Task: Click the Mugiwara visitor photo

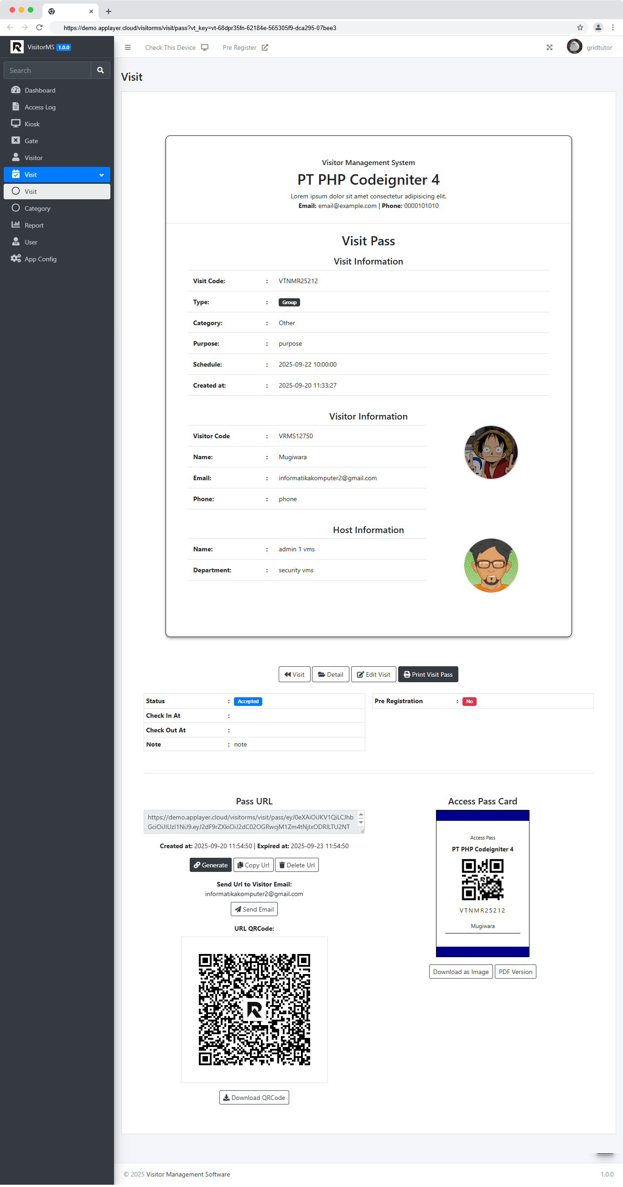Action: pyautogui.click(x=491, y=452)
